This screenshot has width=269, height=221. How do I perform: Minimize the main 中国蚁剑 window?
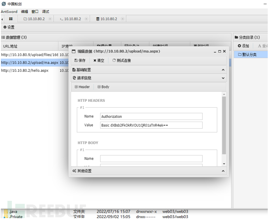[x=265, y=4]
